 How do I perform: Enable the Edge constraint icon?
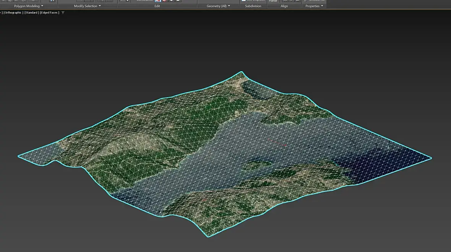164,1
